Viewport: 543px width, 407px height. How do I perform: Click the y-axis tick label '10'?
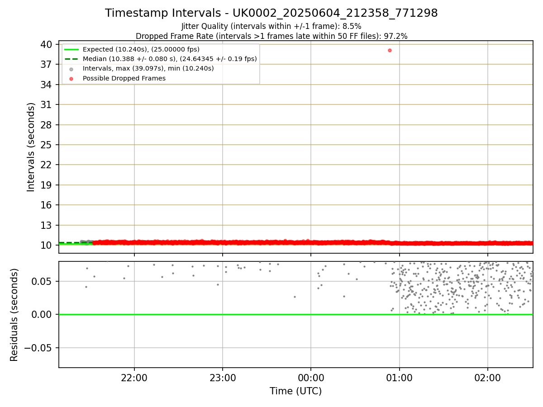click(47, 245)
